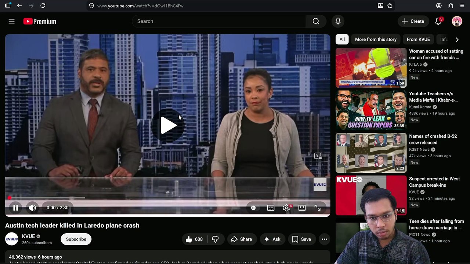Open the browser profile icon
The height and width of the screenshot is (264, 470).
(439, 6)
